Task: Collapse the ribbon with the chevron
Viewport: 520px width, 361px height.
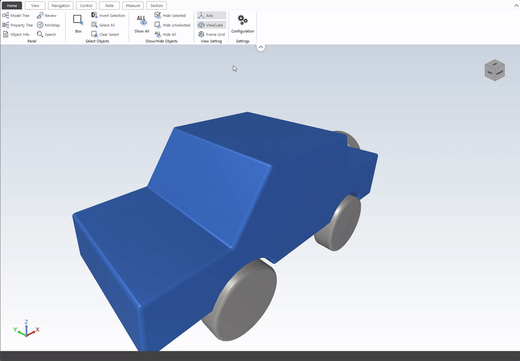Action: (261, 47)
